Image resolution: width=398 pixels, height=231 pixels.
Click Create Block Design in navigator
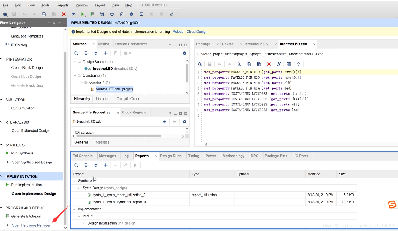pyautogui.click(x=27, y=68)
